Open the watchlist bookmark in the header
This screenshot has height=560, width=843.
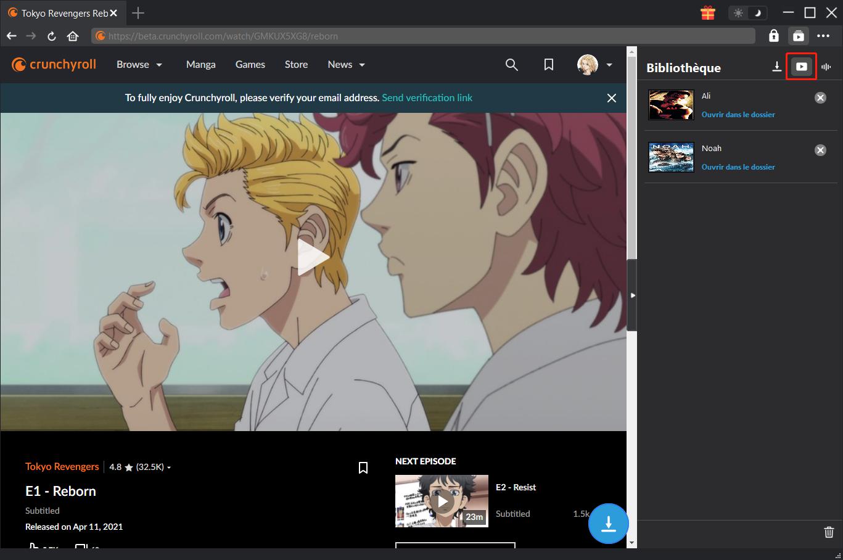(x=548, y=65)
